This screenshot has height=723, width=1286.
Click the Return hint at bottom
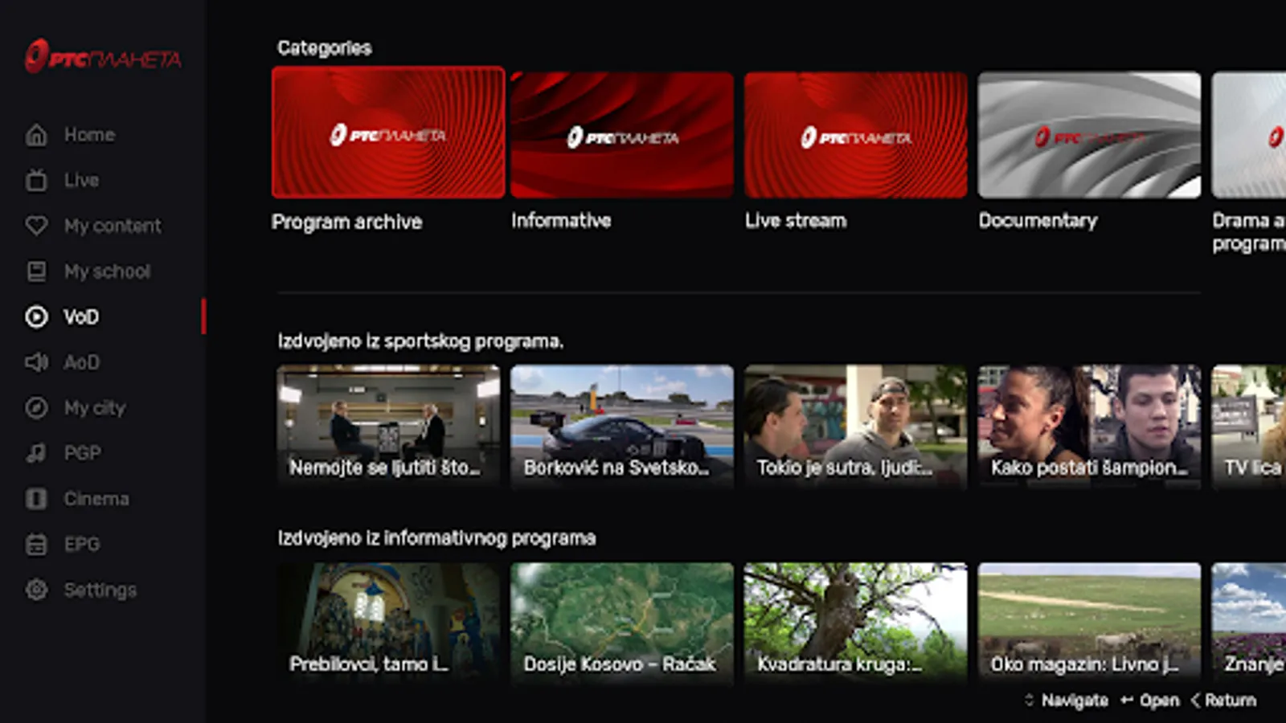click(1223, 701)
